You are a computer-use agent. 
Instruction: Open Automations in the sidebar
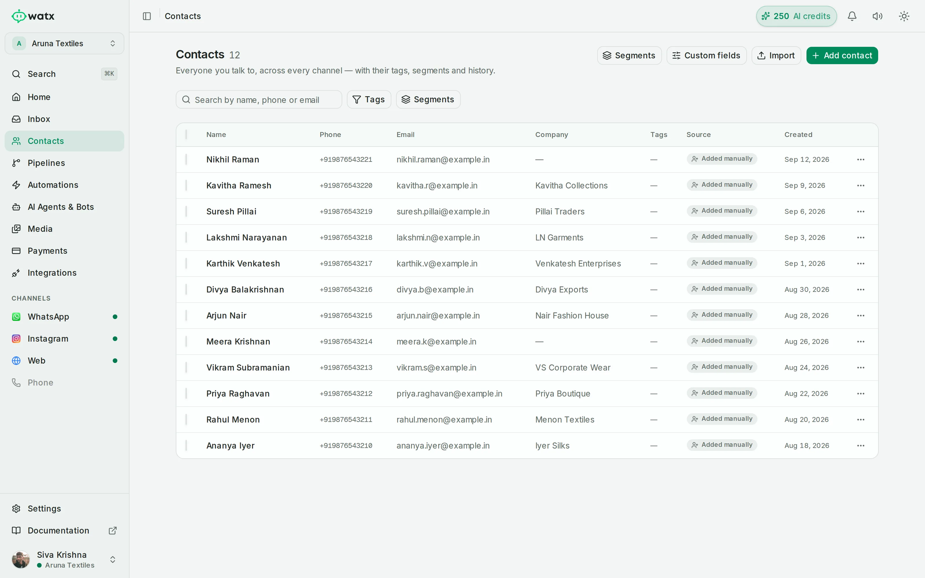(x=64, y=185)
